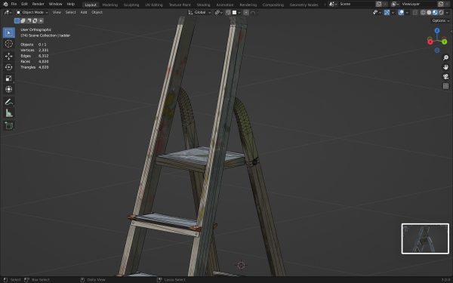453x283 pixels.
Task: Set select mode to invert selection
Action: click(x=35, y=21)
